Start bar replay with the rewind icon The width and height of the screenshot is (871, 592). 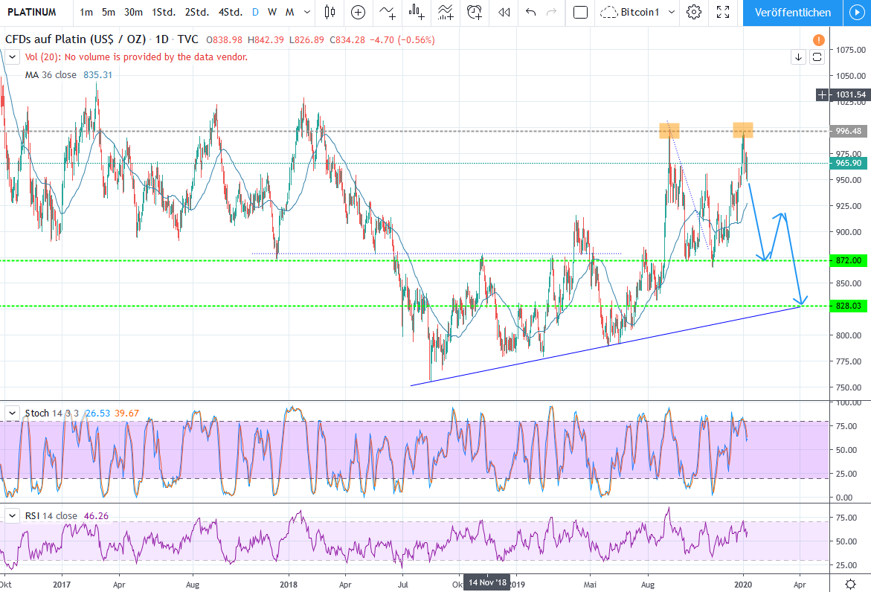504,12
